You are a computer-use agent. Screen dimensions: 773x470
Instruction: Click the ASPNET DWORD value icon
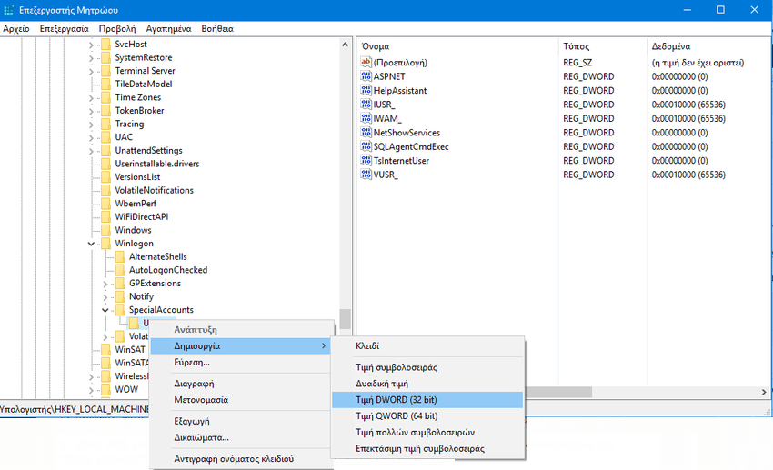click(366, 76)
